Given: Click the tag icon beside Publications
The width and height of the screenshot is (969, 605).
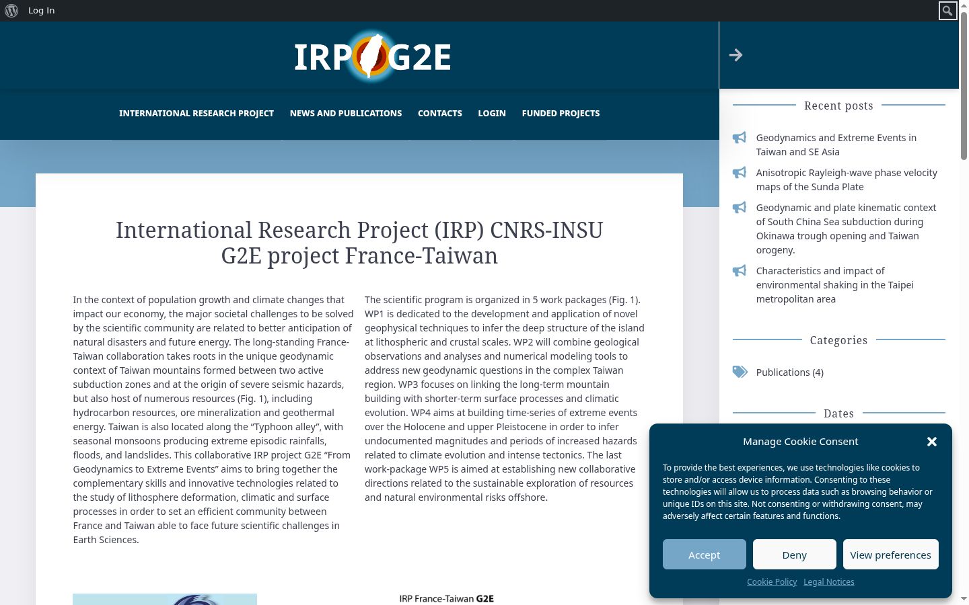Looking at the screenshot, I should point(740,372).
